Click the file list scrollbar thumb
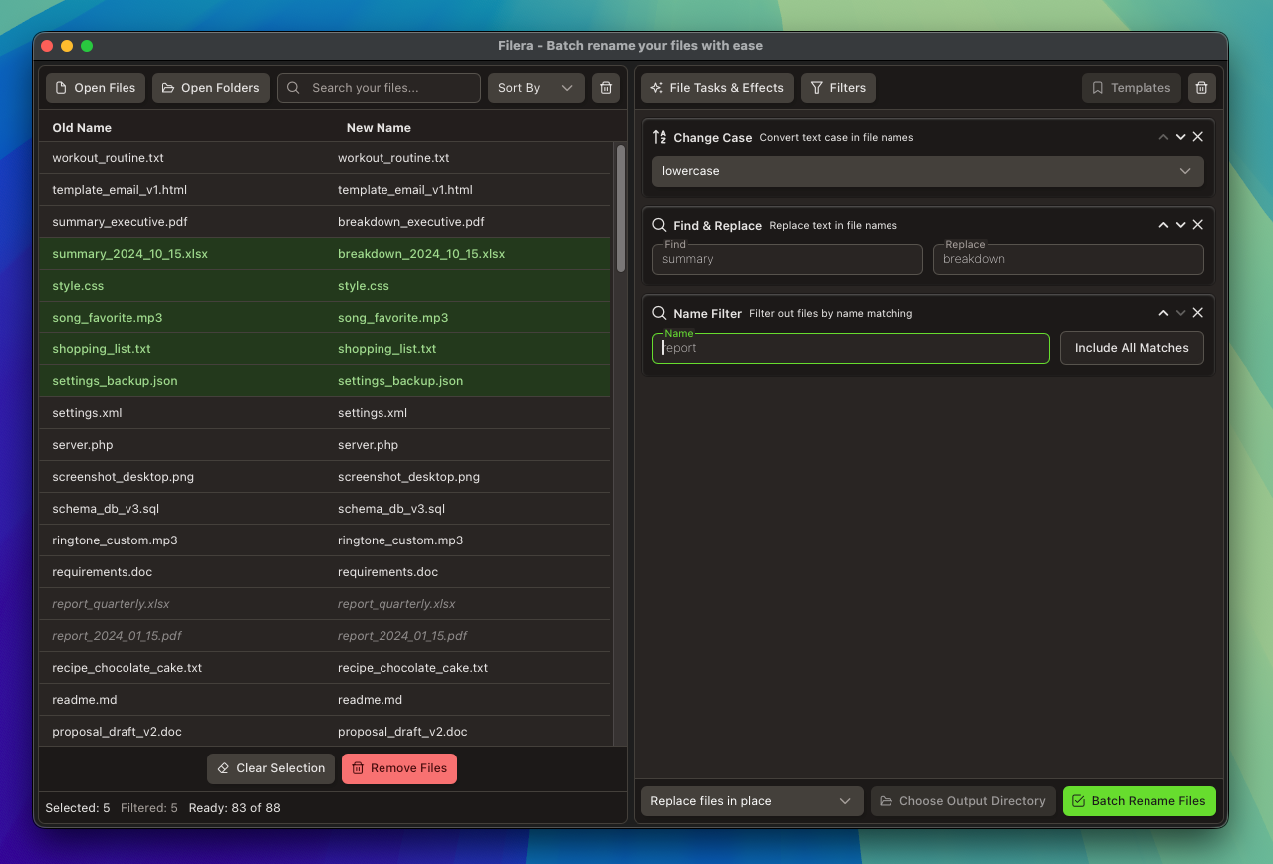This screenshot has height=864, width=1273. 621,209
